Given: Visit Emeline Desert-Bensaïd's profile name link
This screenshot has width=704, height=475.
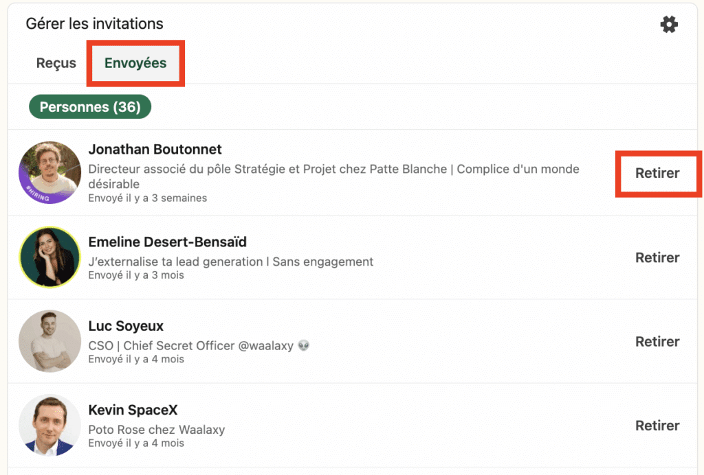Looking at the screenshot, I should [x=167, y=242].
